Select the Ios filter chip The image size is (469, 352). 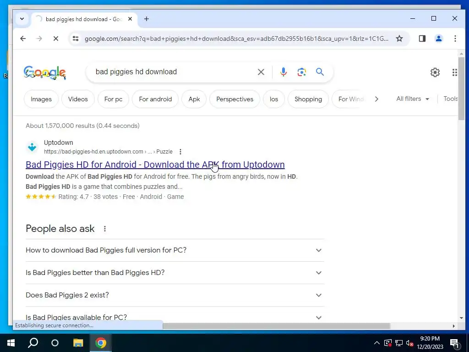point(274,99)
